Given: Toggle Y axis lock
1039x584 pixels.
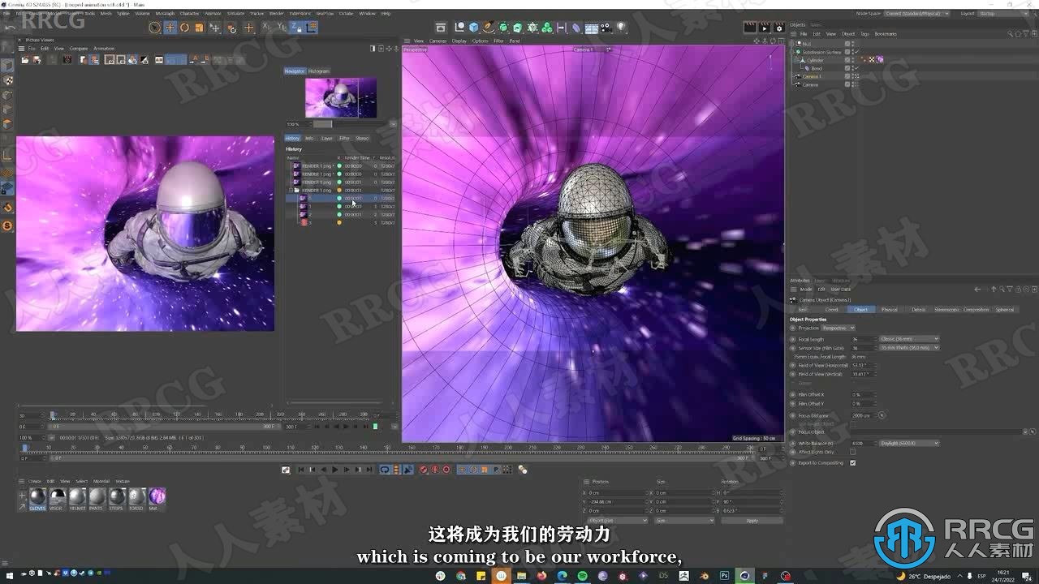Looking at the screenshot, I should [x=281, y=28].
